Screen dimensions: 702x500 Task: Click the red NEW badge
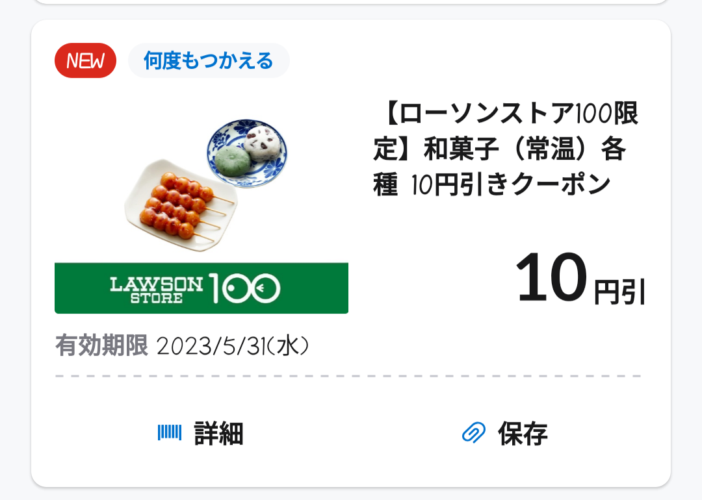pos(85,61)
